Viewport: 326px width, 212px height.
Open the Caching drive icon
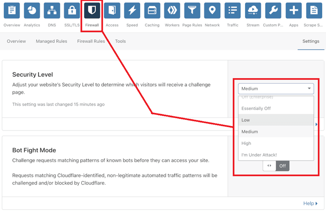tap(152, 11)
